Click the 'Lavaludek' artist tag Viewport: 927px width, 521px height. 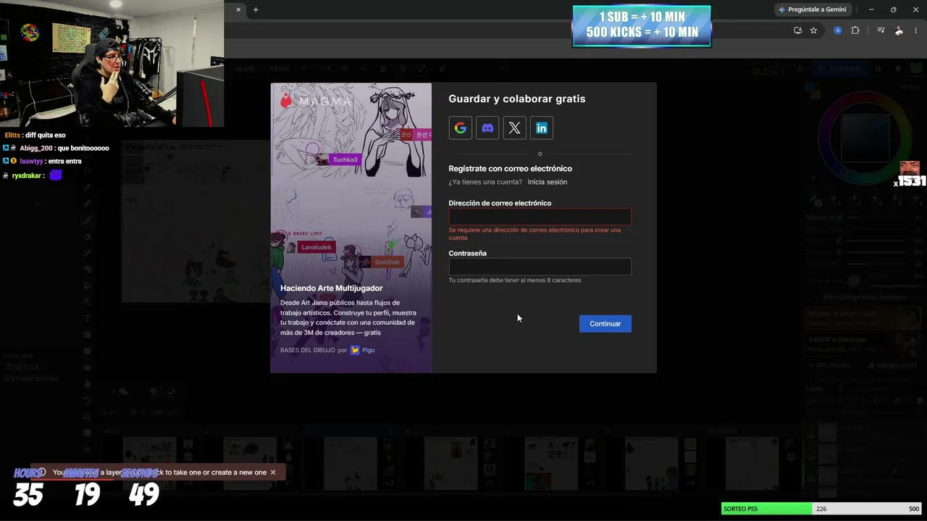click(x=316, y=247)
